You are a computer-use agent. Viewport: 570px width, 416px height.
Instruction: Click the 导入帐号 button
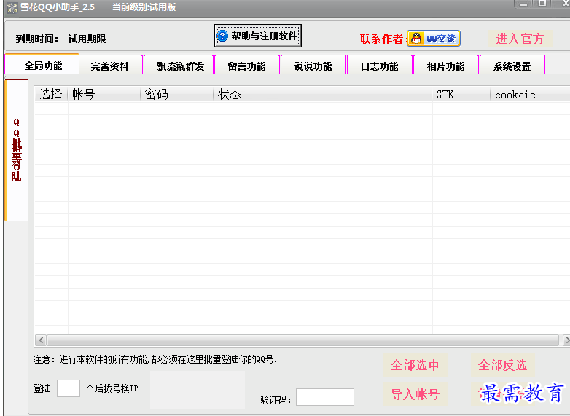tap(415, 394)
